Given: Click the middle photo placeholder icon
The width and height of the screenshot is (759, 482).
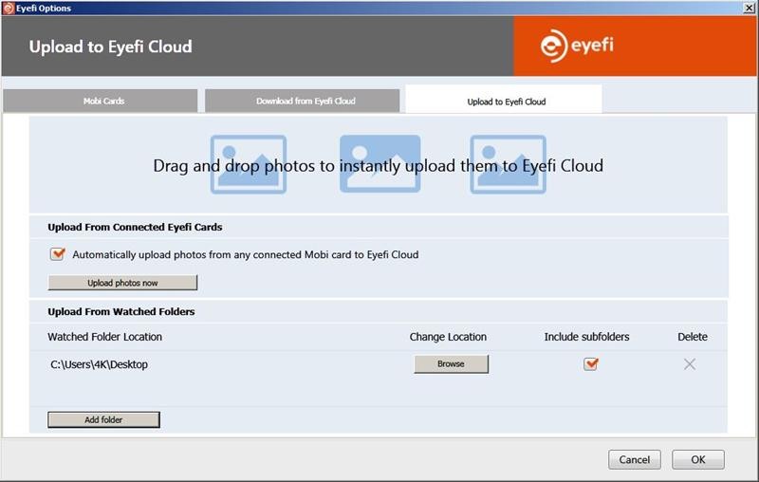Looking at the screenshot, I should pos(380,163).
